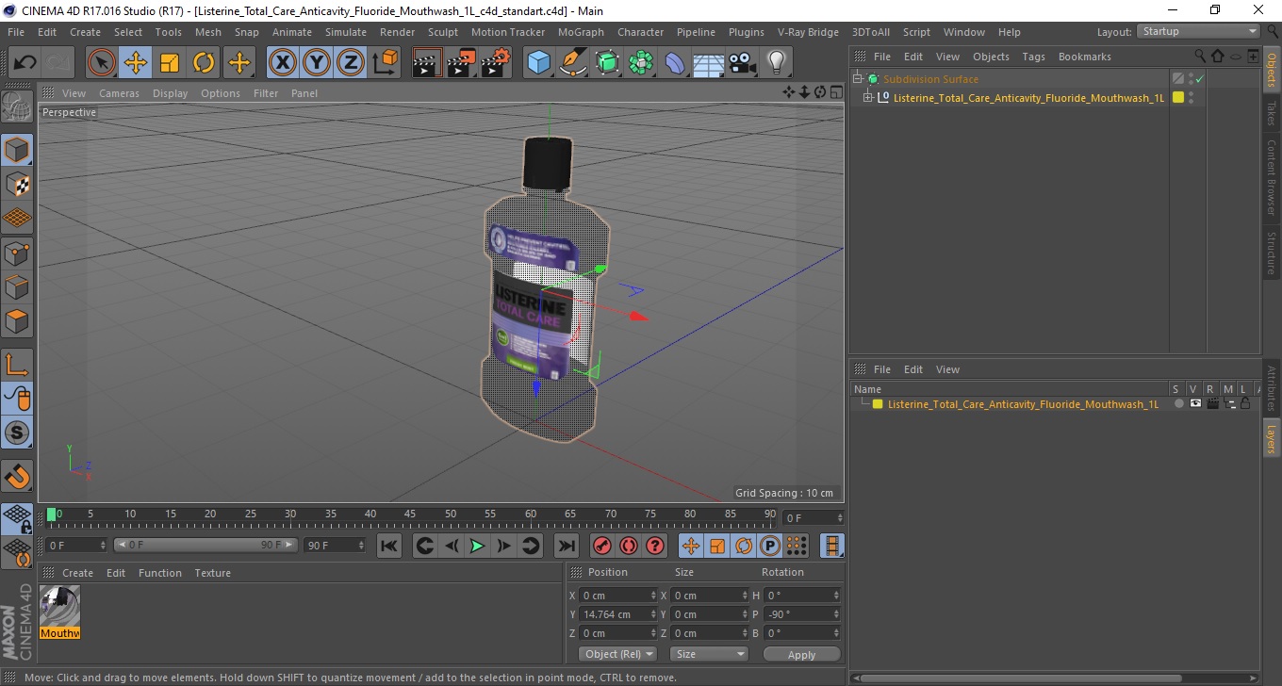The image size is (1282, 686).
Task: Select Polygons mode icon
Action: click(17, 320)
